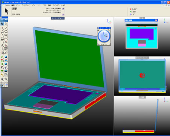
Task: Select the black arrow selection tool in the toolbox
Action: pyautogui.click(x=2, y=24)
